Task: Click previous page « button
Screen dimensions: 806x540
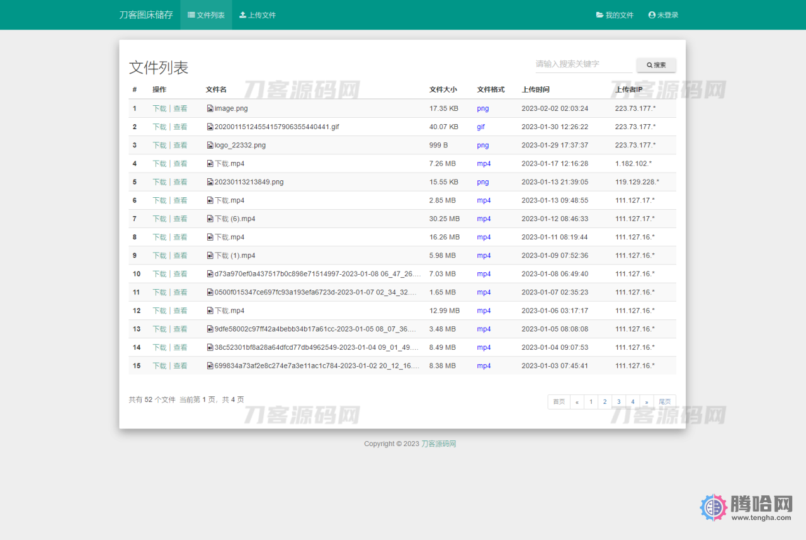Action: pos(577,402)
